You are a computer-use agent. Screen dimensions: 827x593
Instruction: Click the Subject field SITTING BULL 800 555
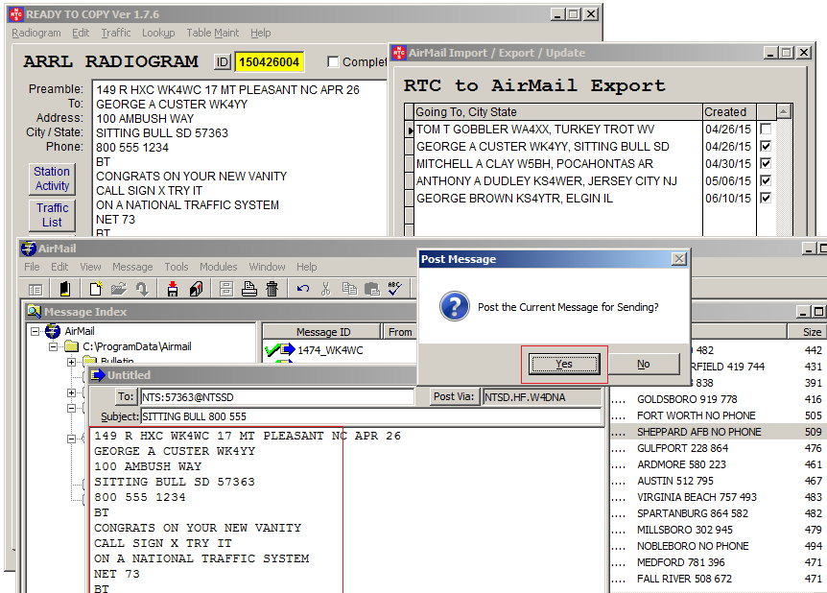point(371,416)
